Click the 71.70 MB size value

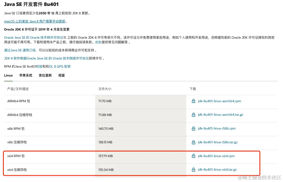(105, 101)
